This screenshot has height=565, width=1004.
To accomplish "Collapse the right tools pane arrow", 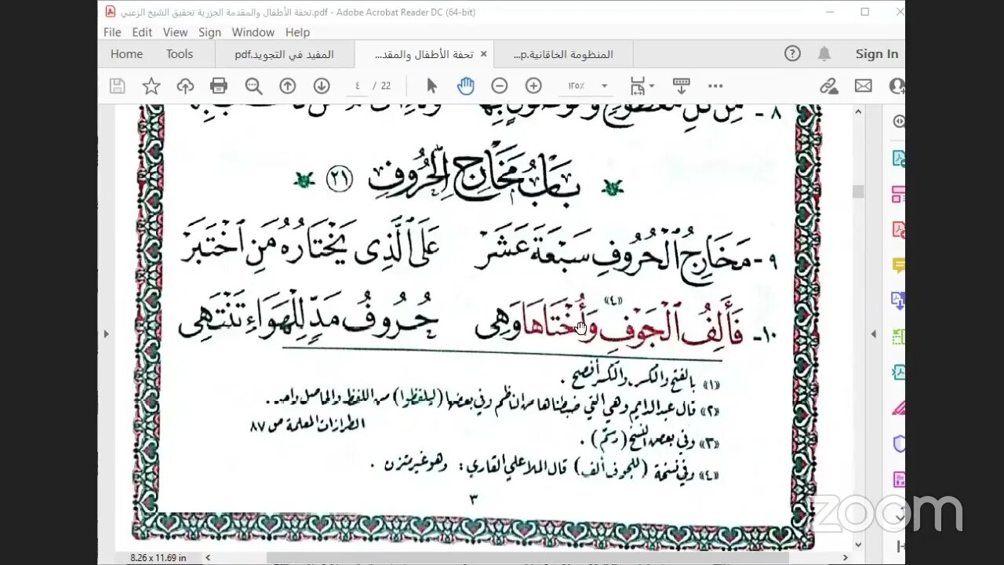I will pyautogui.click(x=874, y=334).
